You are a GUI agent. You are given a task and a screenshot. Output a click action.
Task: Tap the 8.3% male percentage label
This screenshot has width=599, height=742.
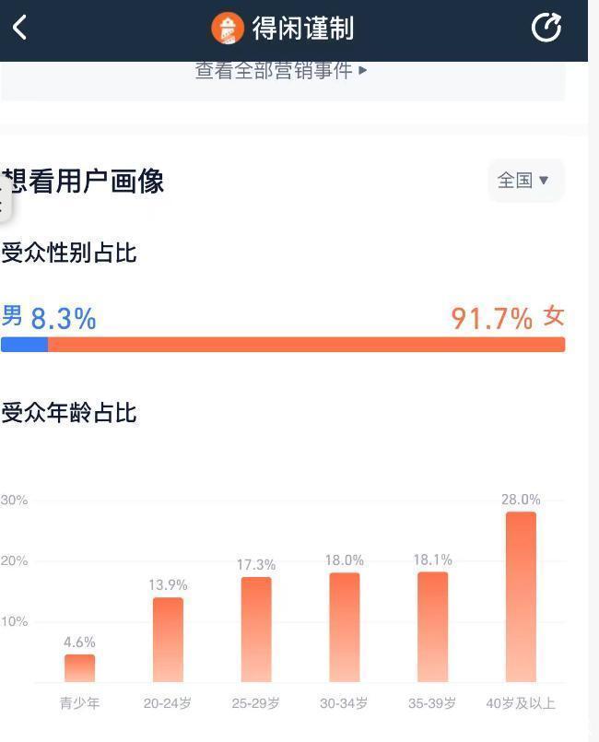click(x=64, y=319)
